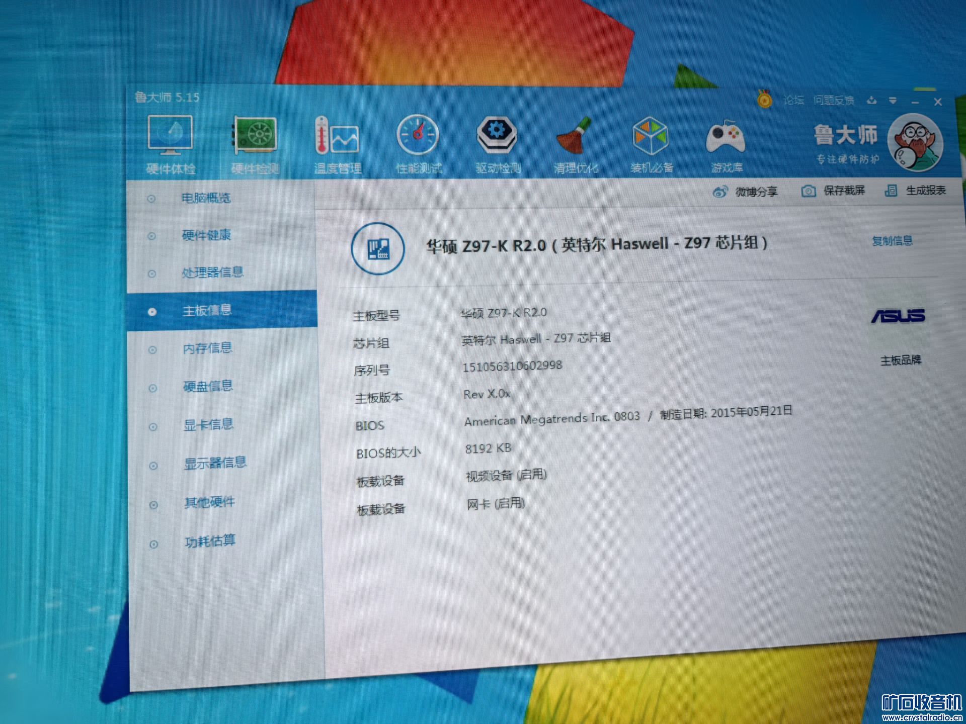
Task: Click 视频设备 (启用) onboard device entry
Action: coord(506,475)
